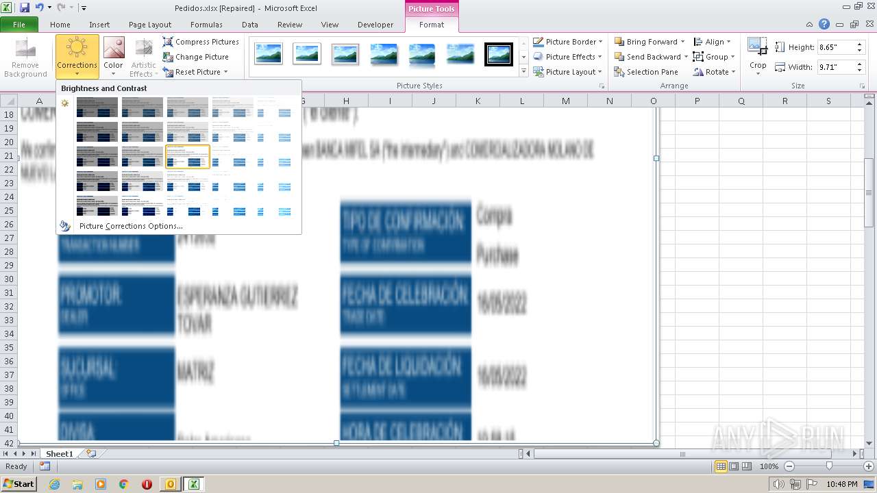Switch to the Insert tab
The width and height of the screenshot is (877, 493).
click(x=99, y=25)
